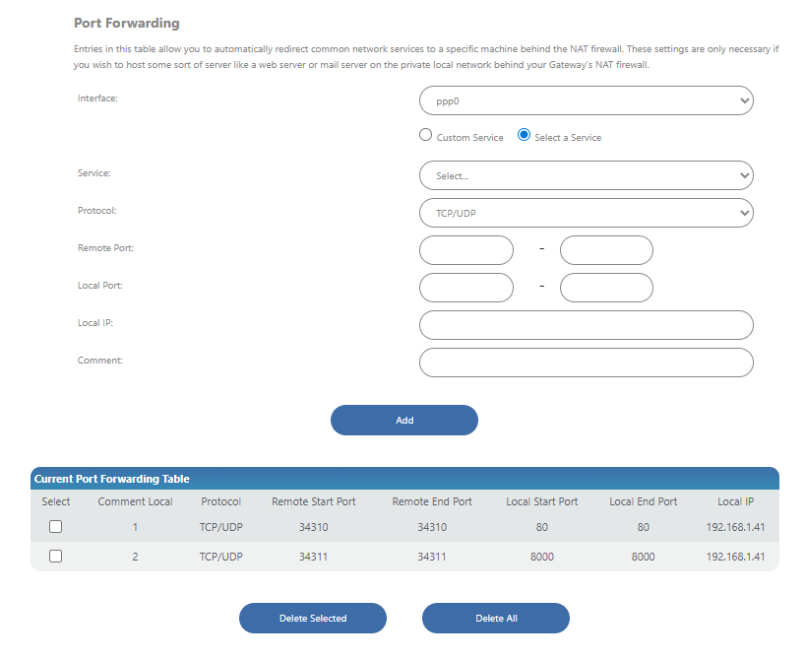Click TCP/UDP in the 34311 row

tap(220, 557)
